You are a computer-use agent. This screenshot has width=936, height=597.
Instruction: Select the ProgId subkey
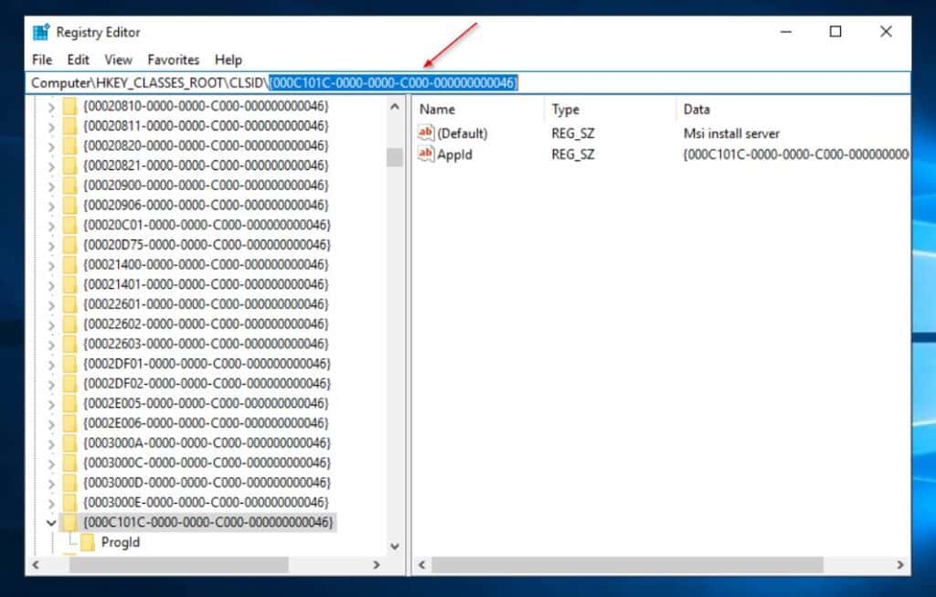pyautogui.click(x=120, y=542)
